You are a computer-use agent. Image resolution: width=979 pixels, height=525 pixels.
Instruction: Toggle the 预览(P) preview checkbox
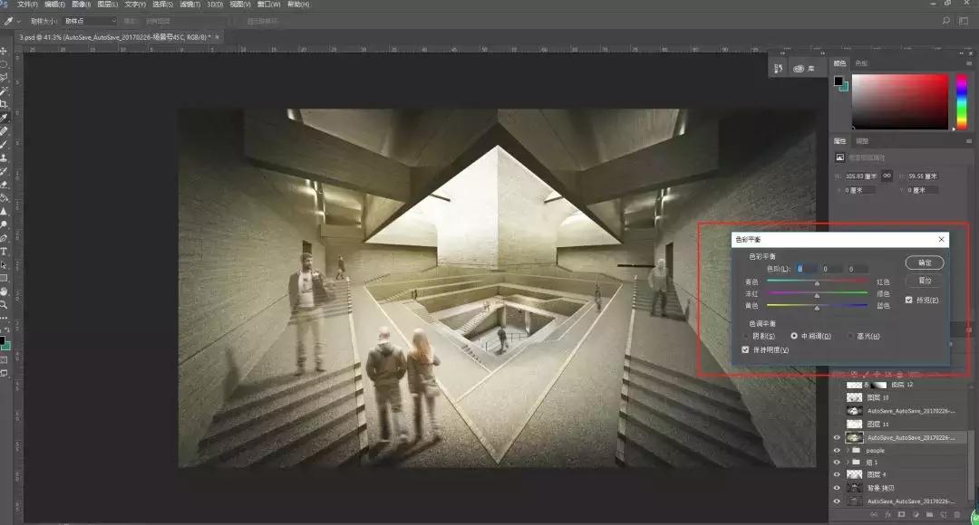point(909,300)
